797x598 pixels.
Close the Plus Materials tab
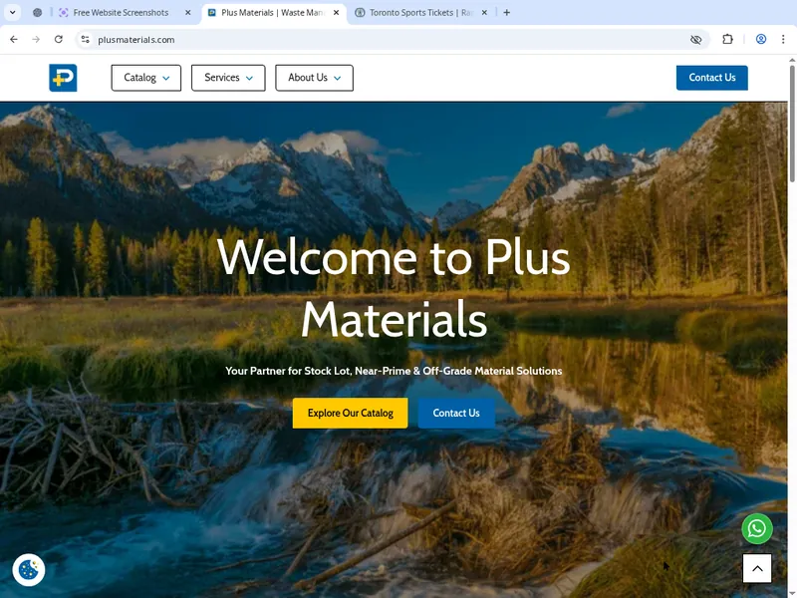[336, 13]
